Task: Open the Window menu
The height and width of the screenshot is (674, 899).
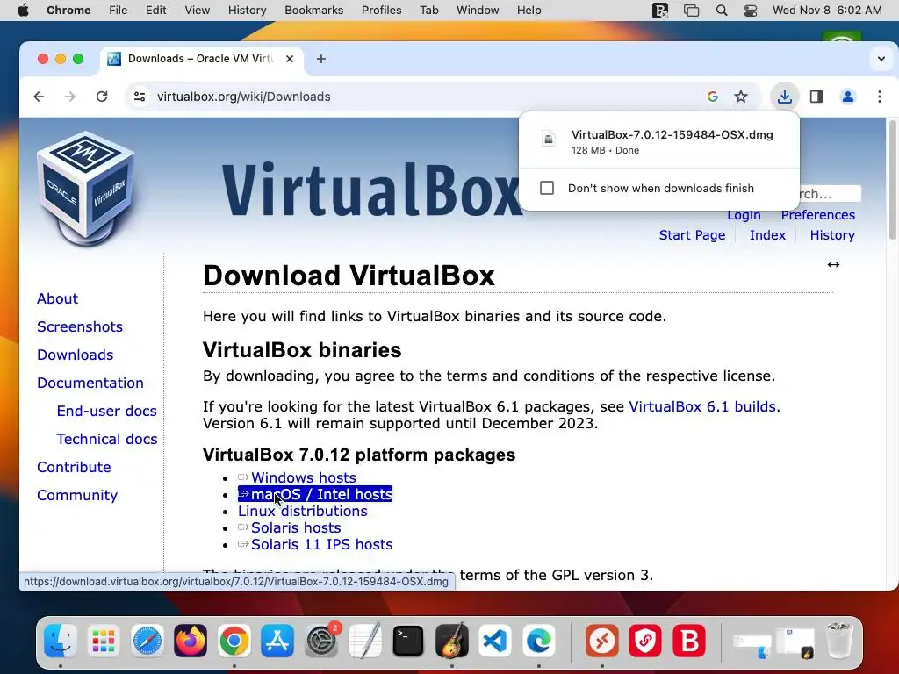Action: coord(478,11)
